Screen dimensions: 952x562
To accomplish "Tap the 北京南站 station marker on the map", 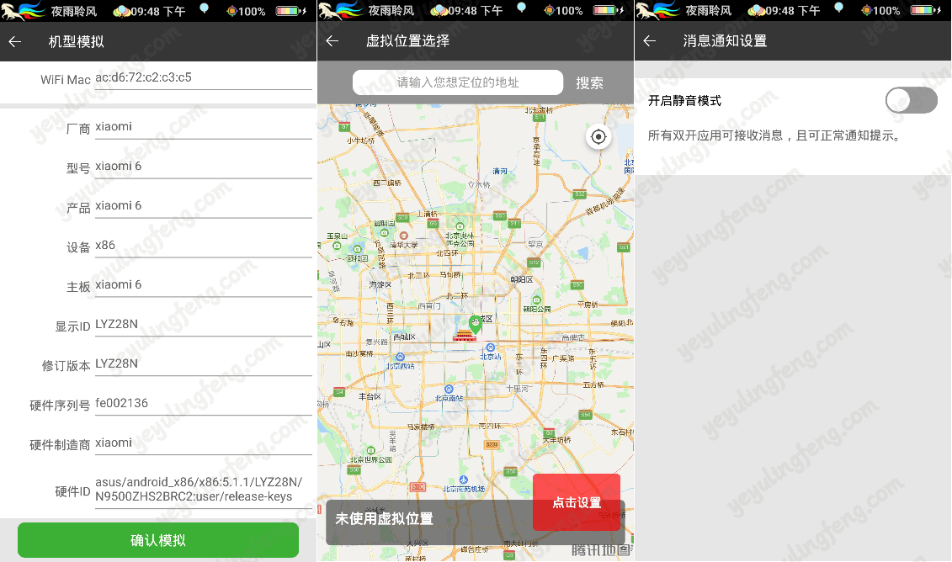I will [449, 389].
